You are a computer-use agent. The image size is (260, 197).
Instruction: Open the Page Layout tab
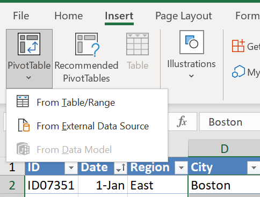coord(184,16)
